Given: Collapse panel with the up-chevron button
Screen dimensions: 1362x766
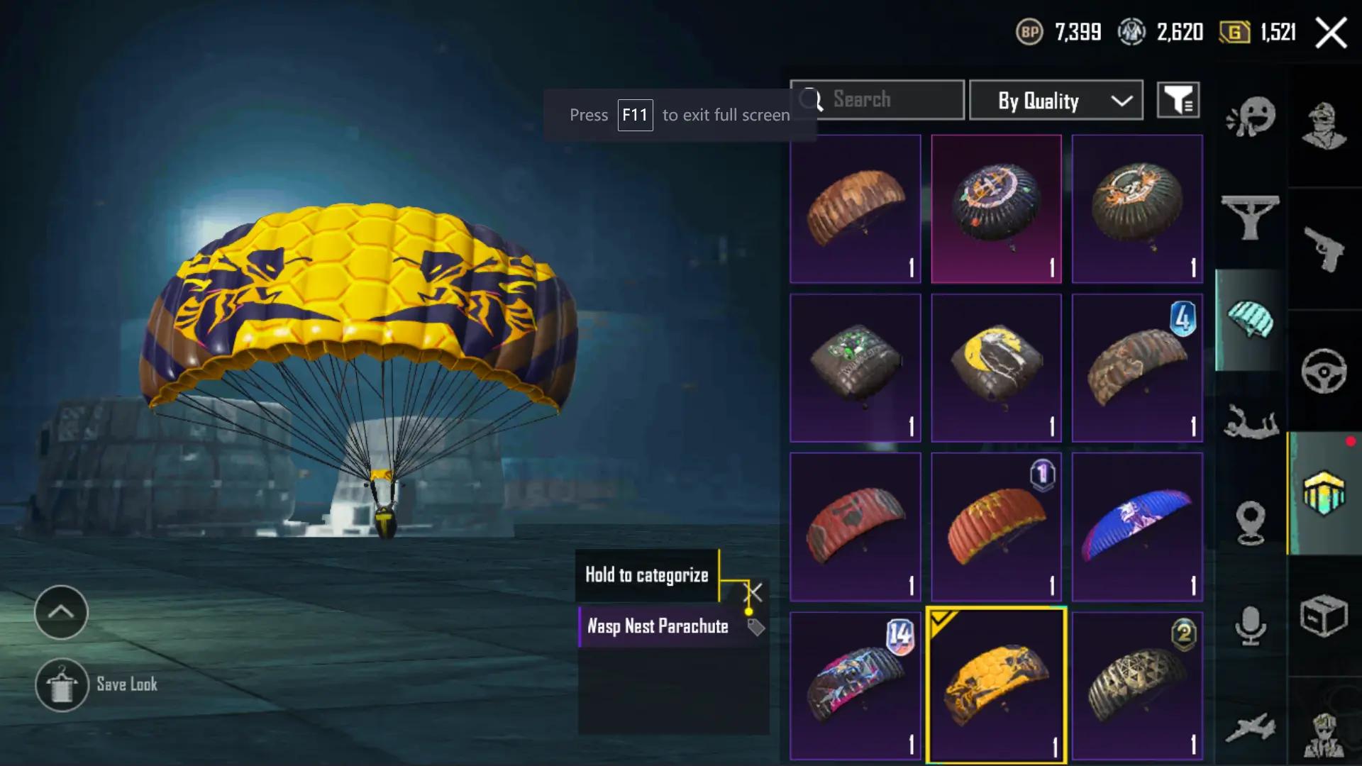Looking at the screenshot, I should click(x=61, y=612).
